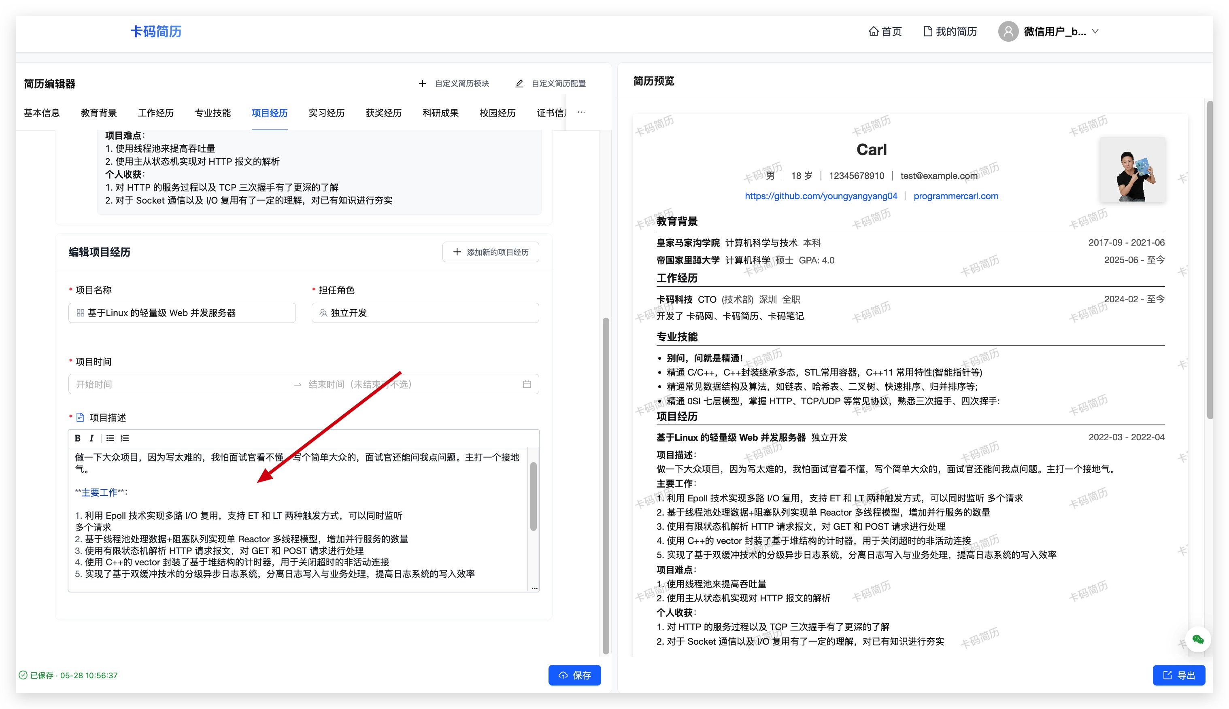Open the GitHub link in preview
Screen dimensions: 1229x709
[x=821, y=196]
